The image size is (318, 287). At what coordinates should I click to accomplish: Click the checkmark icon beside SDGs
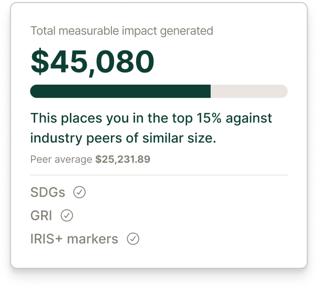(79, 192)
